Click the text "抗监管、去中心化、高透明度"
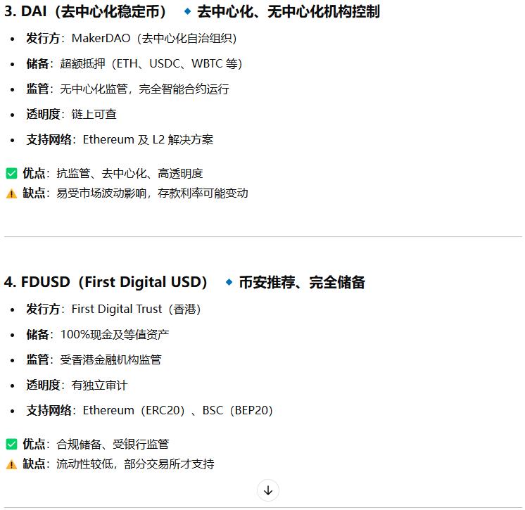 pyautogui.click(x=129, y=173)
